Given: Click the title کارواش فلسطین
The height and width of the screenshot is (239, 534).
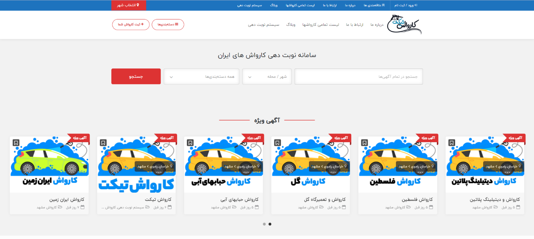Looking at the screenshot, I should (417, 199).
